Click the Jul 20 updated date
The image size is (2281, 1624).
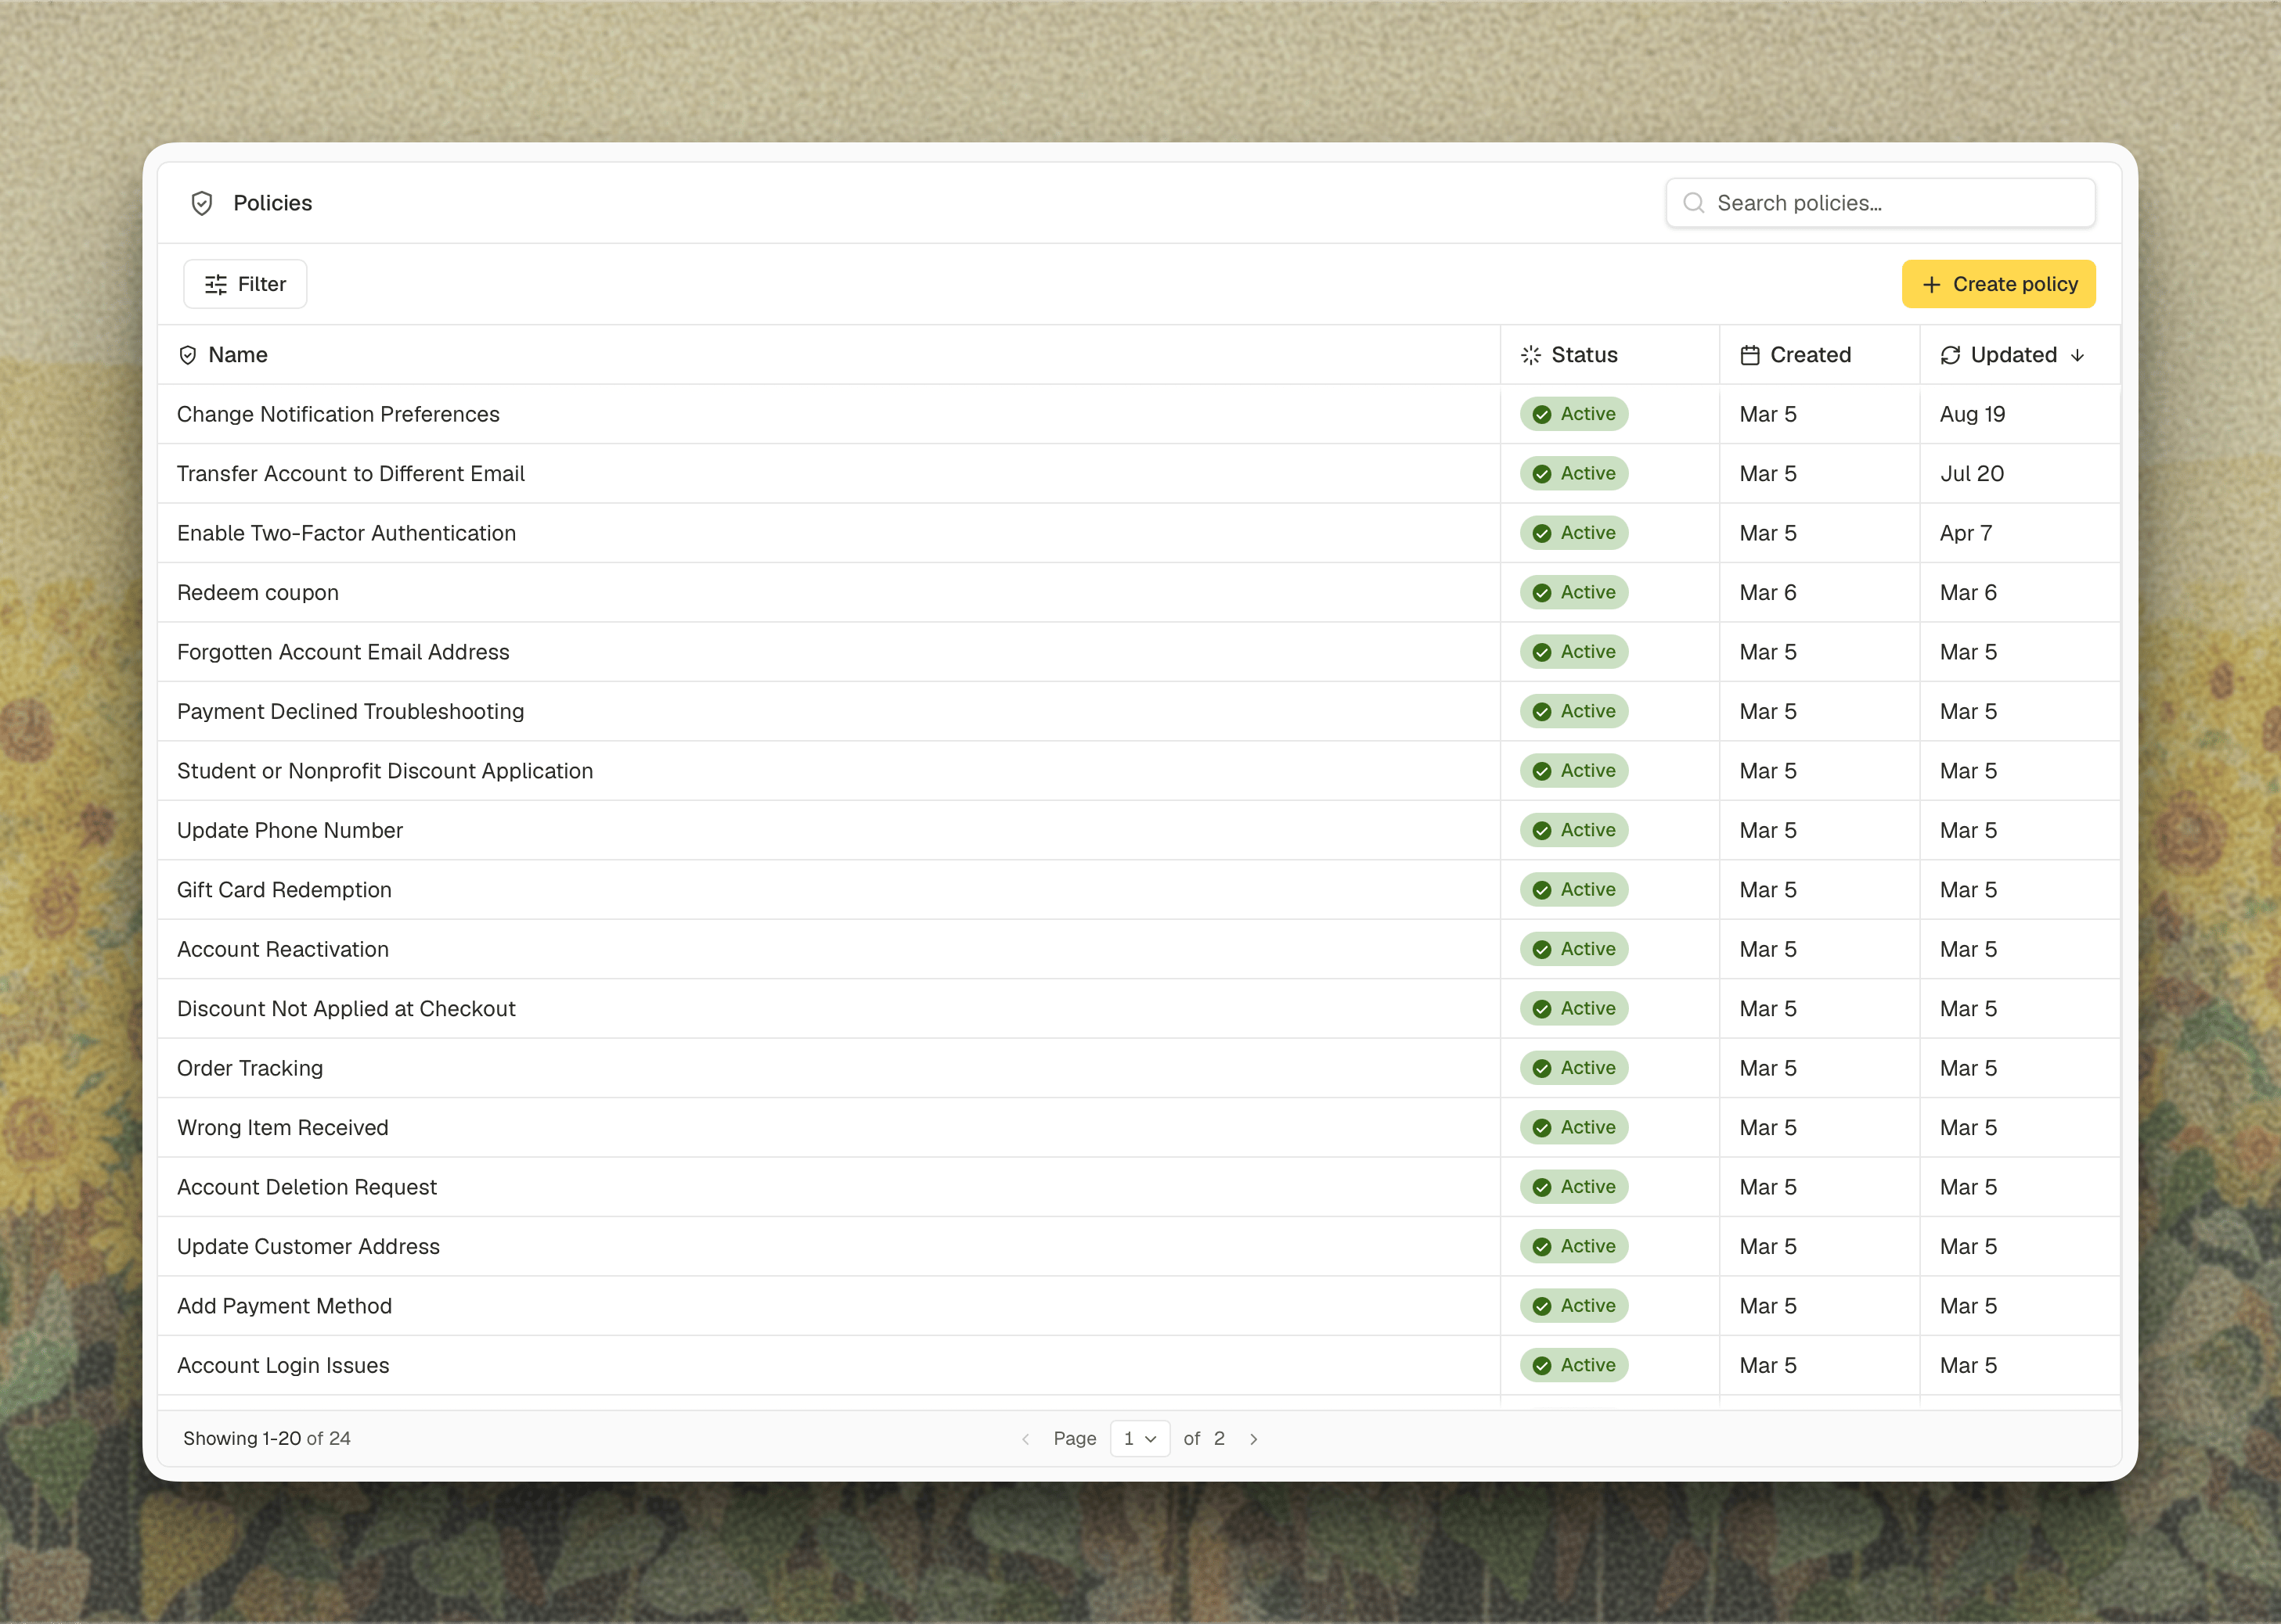1972,474
